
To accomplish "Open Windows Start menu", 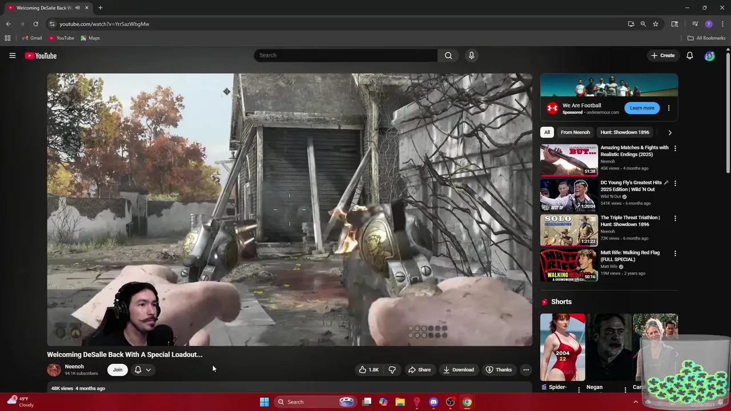I will tap(264, 402).
